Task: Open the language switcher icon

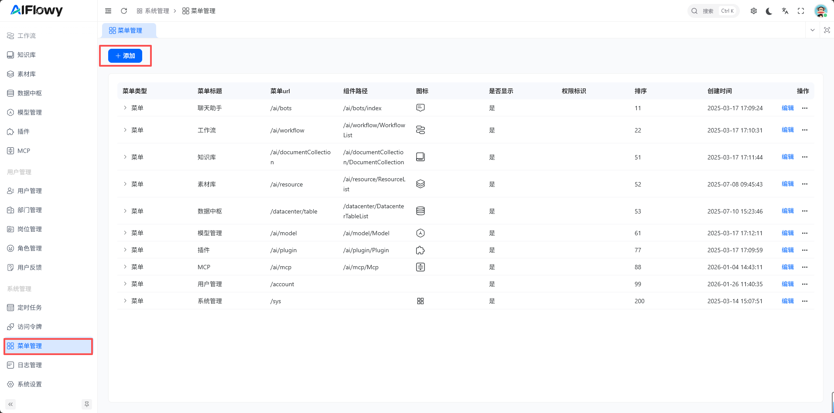Action: point(785,11)
